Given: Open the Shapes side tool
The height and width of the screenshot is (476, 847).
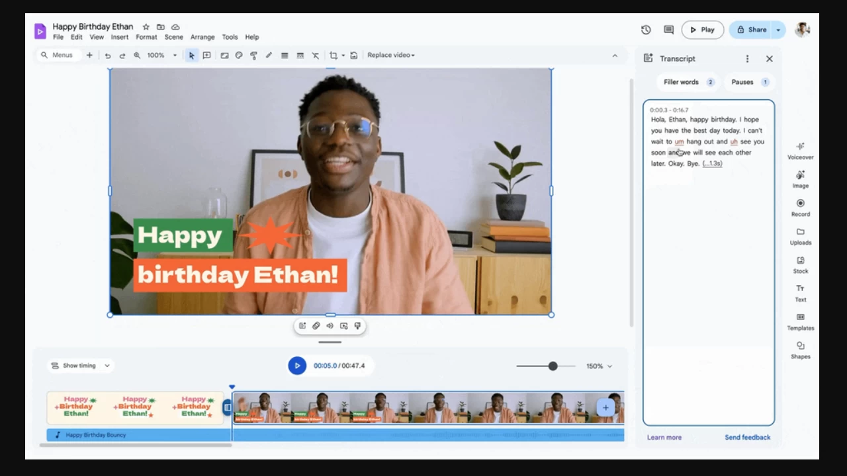Looking at the screenshot, I should click(801, 350).
